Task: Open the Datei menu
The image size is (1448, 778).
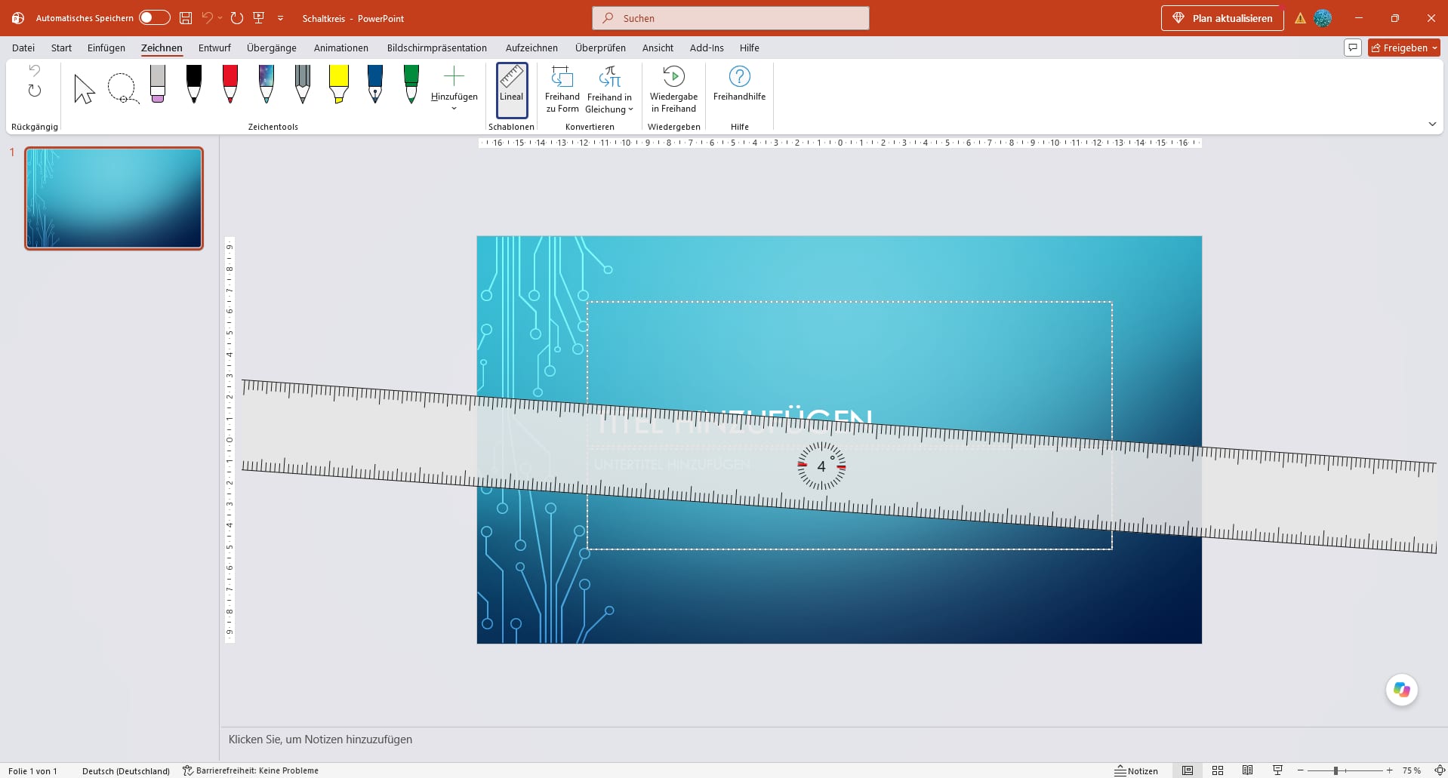Action: (x=23, y=48)
